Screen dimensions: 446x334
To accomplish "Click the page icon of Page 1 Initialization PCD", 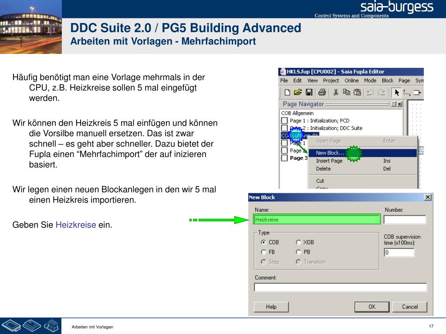I will [284, 121].
